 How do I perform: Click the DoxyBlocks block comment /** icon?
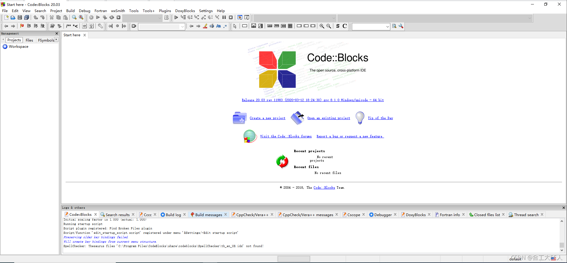[x=69, y=26]
